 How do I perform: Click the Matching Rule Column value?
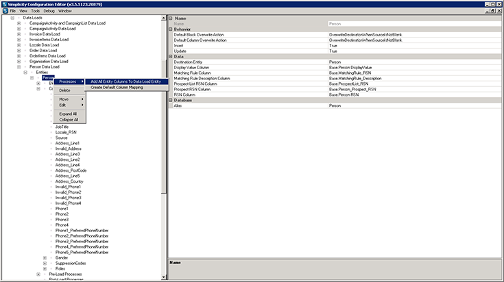(x=414, y=73)
